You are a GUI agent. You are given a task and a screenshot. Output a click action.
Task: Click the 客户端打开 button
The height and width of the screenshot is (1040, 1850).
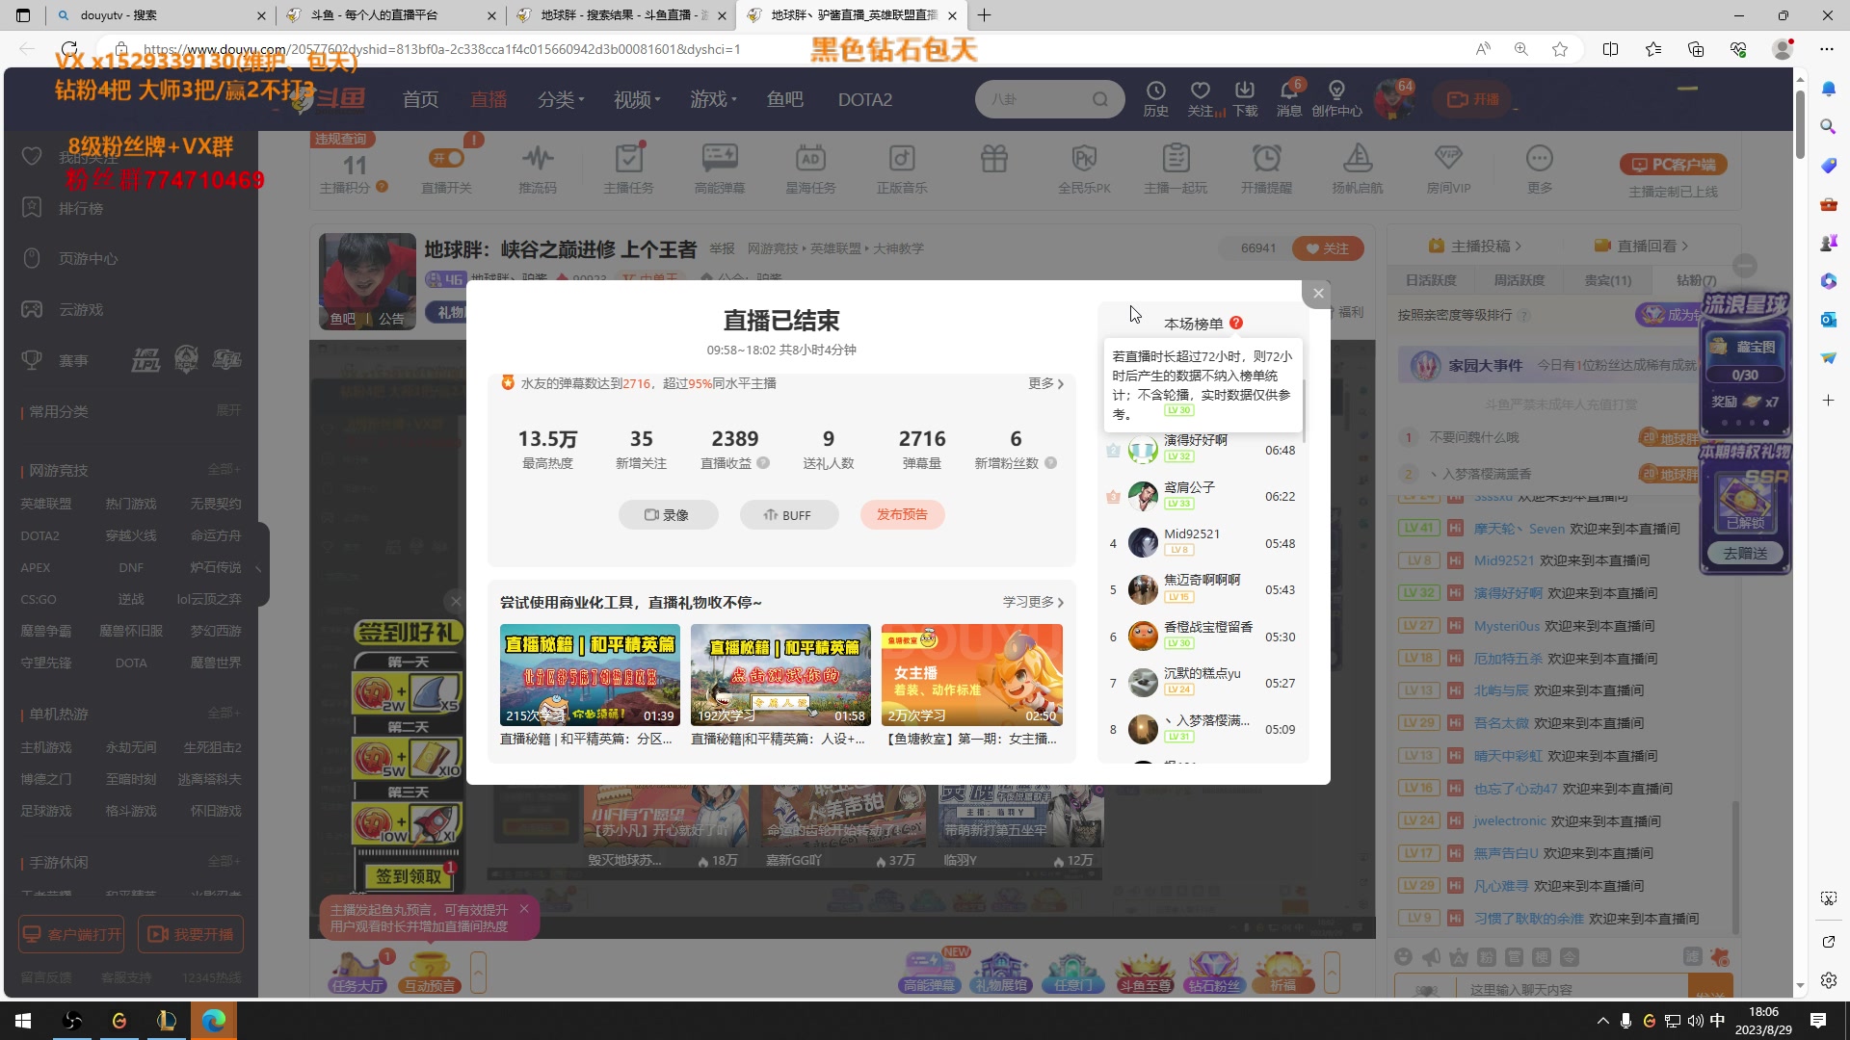pos(71,934)
